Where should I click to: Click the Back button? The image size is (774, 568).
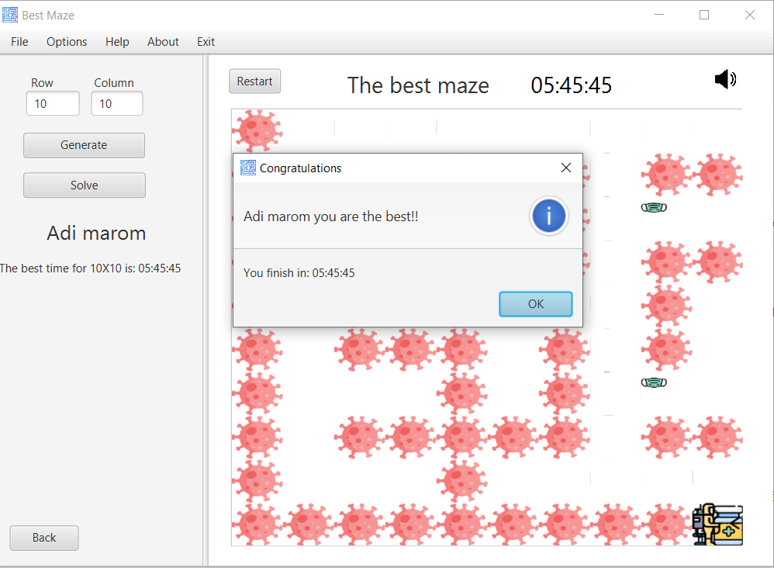[43, 538]
